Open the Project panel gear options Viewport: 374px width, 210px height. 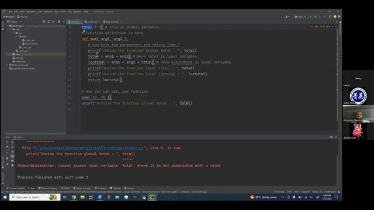pyautogui.click(x=59, y=22)
